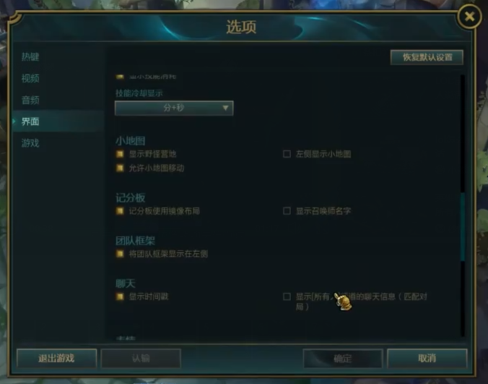Uncheck 显示野怪营地 checkbox

point(120,154)
